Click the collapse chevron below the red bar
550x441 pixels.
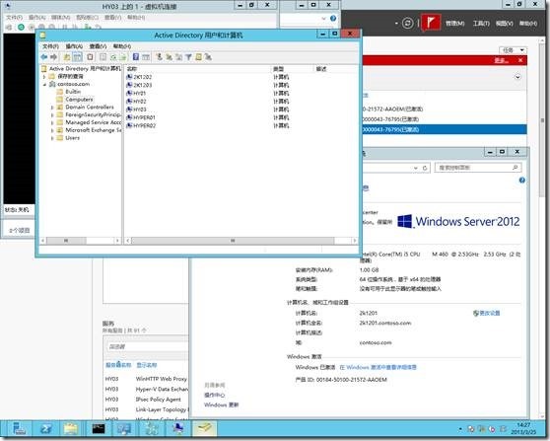point(517,77)
